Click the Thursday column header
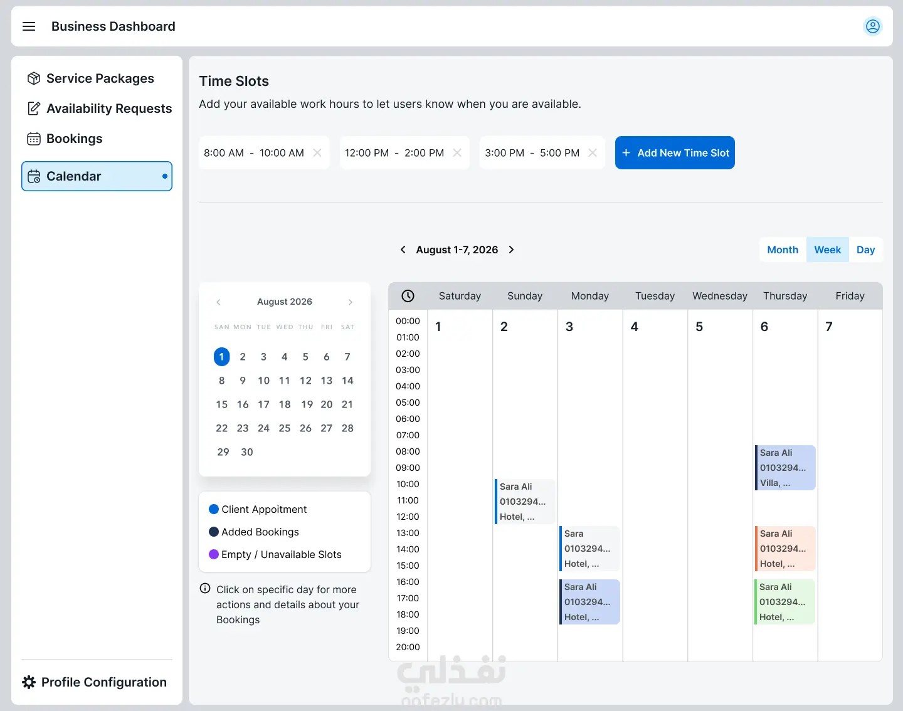The width and height of the screenshot is (903, 711). coord(785,296)
